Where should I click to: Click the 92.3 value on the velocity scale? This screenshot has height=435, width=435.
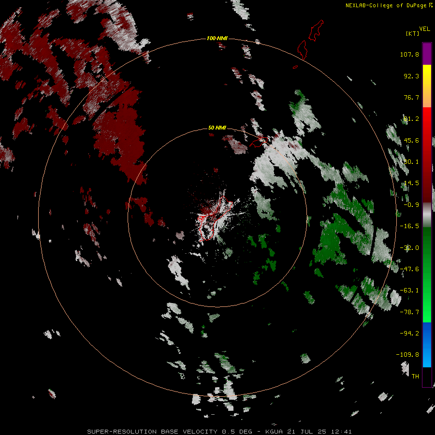(x=411, y=76)
